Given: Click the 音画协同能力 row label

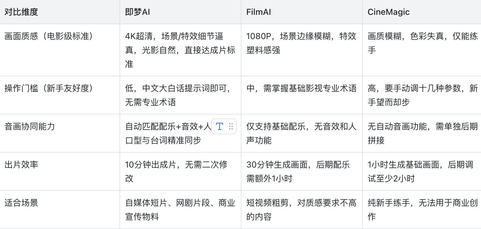Looking at the screenshot, I should point(29,127).
